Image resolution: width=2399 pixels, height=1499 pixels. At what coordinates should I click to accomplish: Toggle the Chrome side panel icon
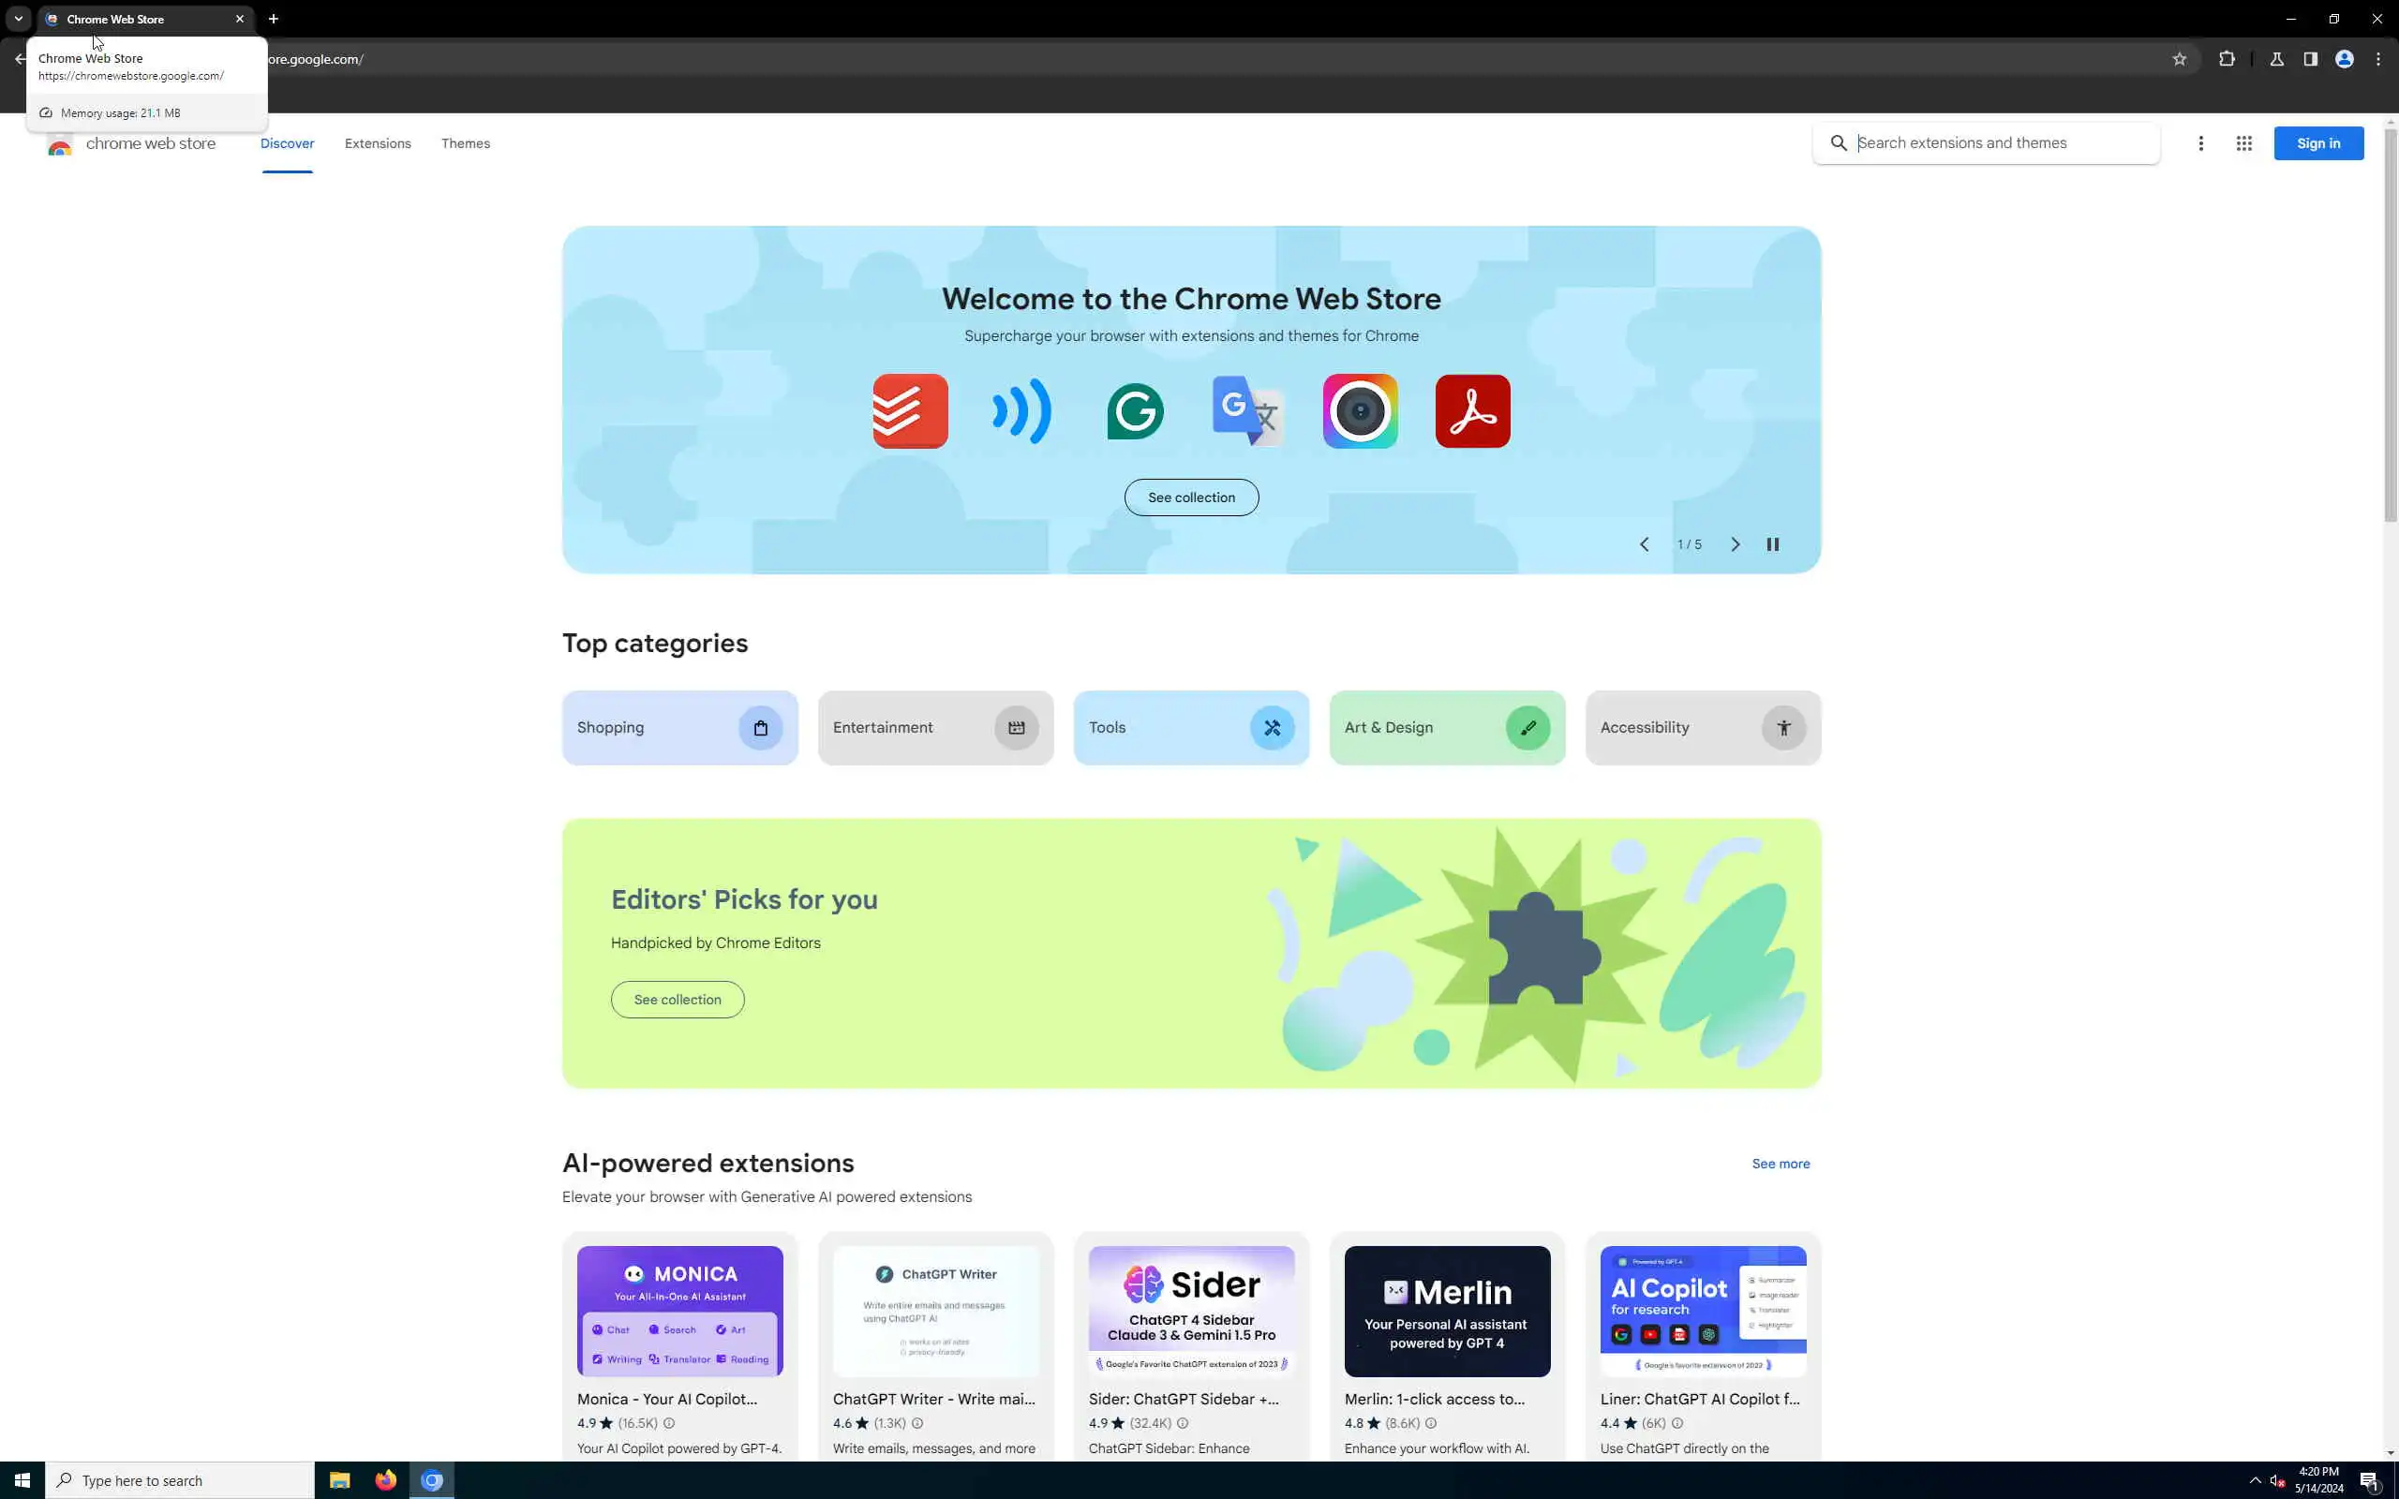[x=2310, y=59]
